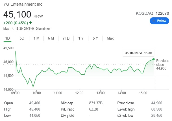Click the YG Entertainment Inc title
This screenshot has width=172, height=121.
(23, 4)
